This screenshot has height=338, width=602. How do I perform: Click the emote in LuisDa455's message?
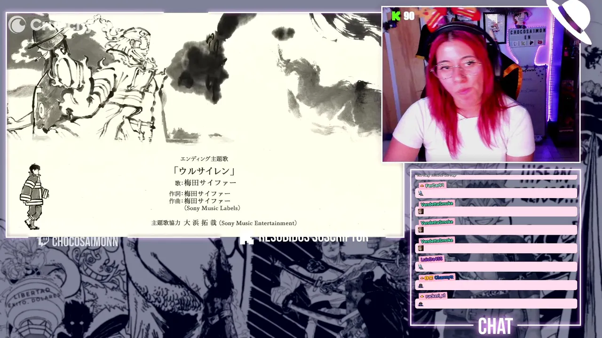click(420, 267)
